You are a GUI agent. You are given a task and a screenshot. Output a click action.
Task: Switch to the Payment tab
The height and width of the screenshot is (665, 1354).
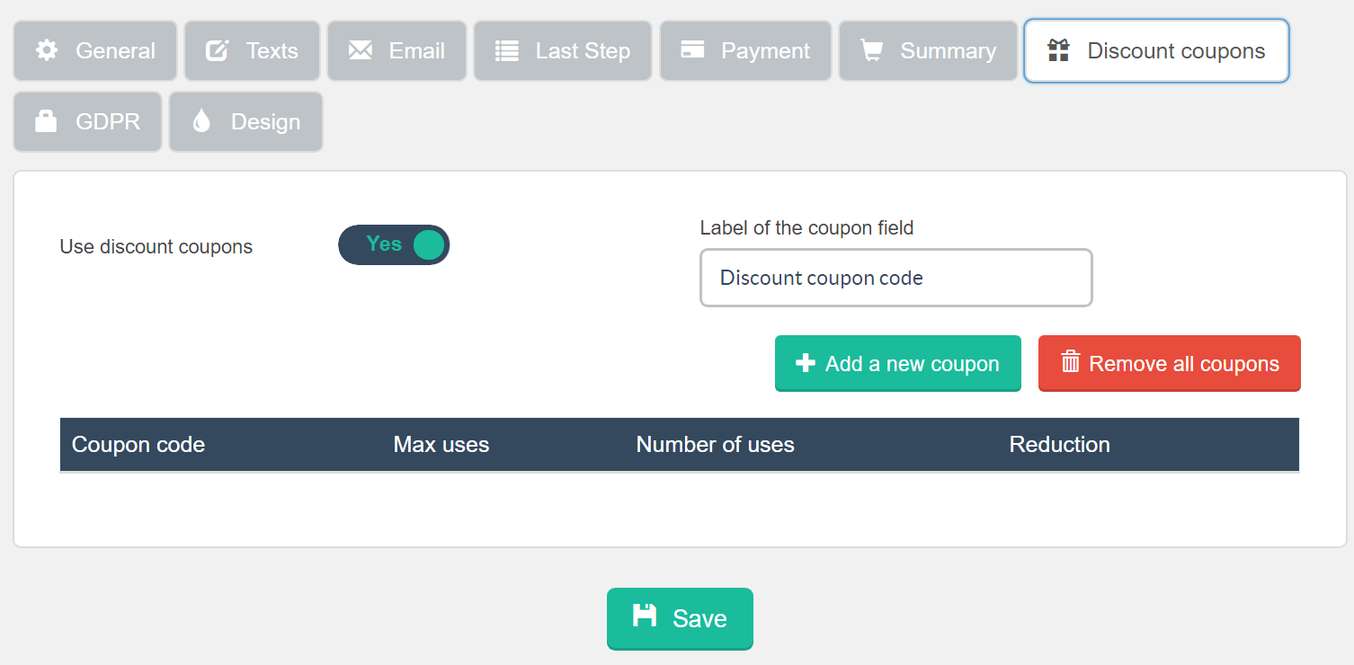click(x=745, y=50)
